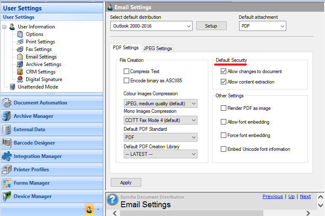This screenshot has width=325, height=216.
Task: Click the Barcode Designer barcode icon
Action: pos(6,143)
